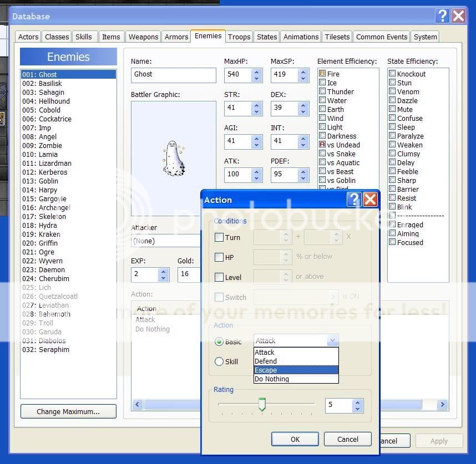Choose Escape from the basic action dropdown
This screenshot has height=464, width=476.
(296, 370)
